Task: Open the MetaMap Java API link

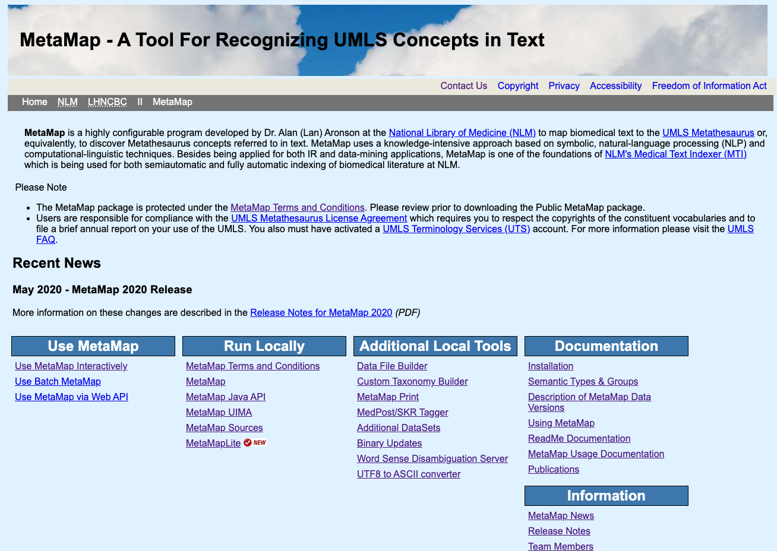Action: coord(225,397)
